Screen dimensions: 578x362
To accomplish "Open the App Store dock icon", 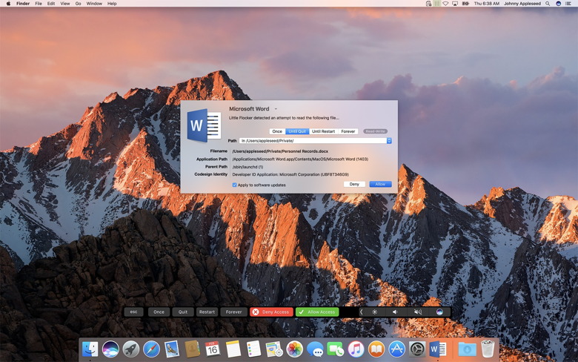I will [397, 349].
